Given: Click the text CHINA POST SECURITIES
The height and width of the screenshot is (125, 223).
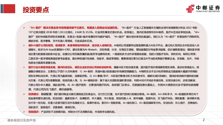Looking at the screenshot, I should [x=208, y=11].
